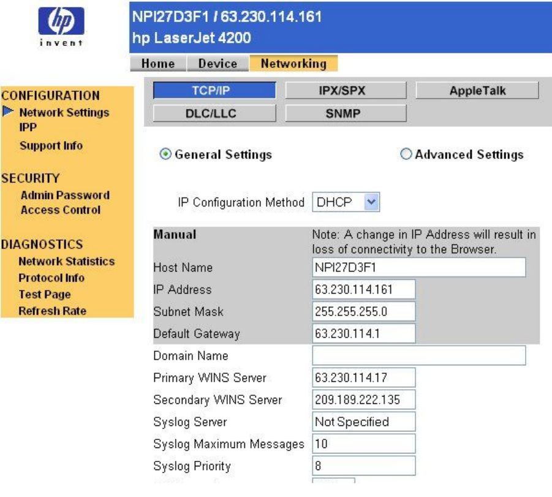552x497 pixels.
Task: Click the Syslog Server field
Action: tap(364, 422)
